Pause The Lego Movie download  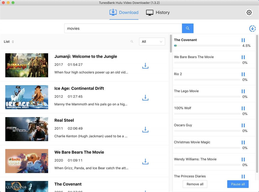click(243, 91)
